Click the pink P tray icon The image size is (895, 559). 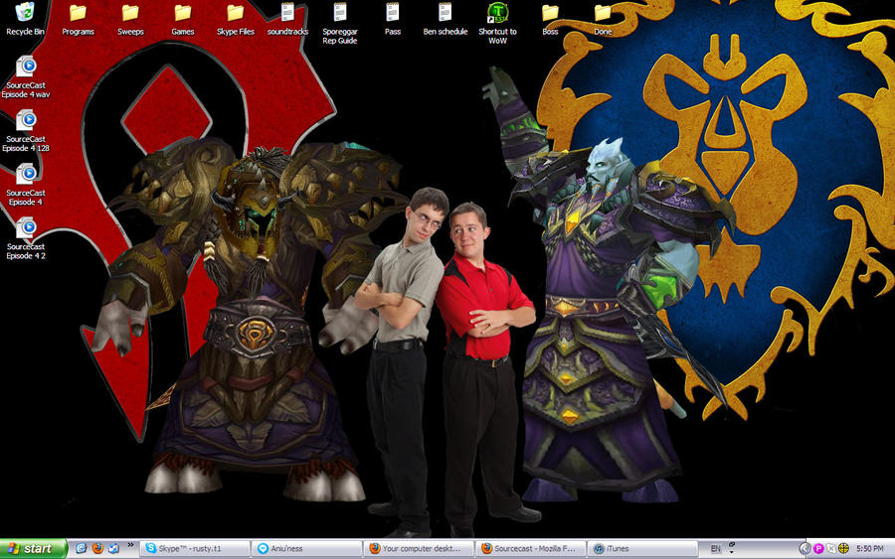[818, 548]
